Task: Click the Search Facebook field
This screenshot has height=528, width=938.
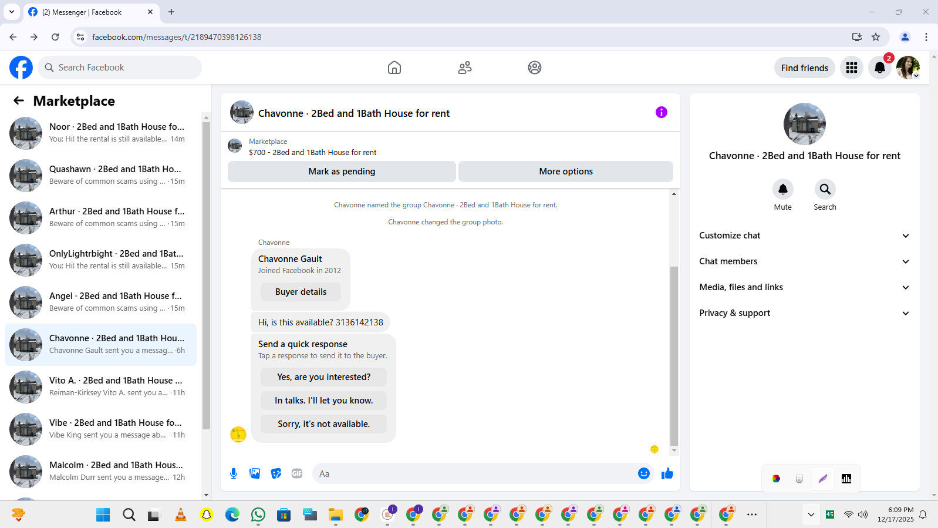Action: pos(120,68)
